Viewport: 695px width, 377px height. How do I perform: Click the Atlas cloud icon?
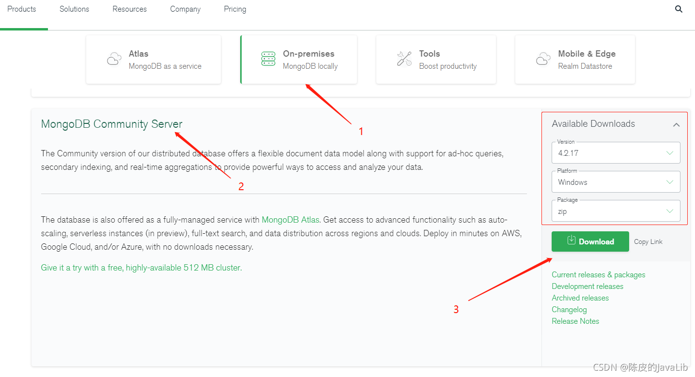pos(114,59)
